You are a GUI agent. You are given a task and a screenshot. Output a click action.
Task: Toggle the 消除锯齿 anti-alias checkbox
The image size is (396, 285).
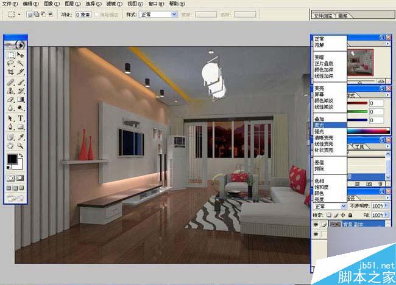pyautogui.click(x=97, y=15)
